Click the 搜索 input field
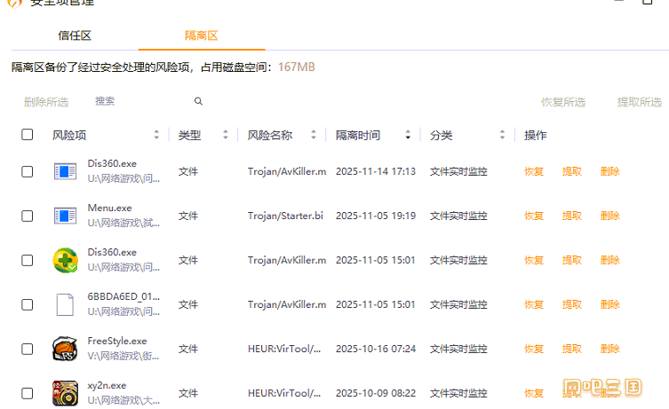The image size is (669, 409). [142, 102]
